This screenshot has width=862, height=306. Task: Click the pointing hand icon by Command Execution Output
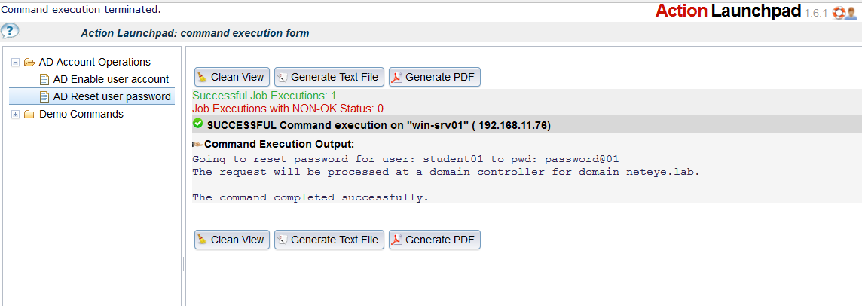[x=198, y=144]
